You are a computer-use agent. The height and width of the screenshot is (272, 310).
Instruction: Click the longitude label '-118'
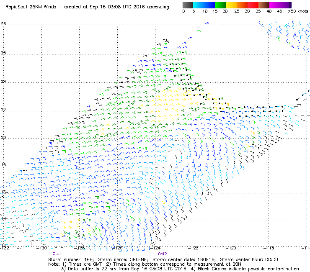[x=269, y=248]
